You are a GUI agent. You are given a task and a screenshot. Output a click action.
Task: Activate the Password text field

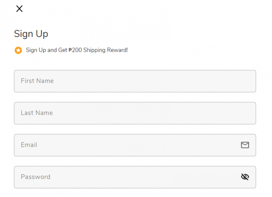(x=127, y=177)
